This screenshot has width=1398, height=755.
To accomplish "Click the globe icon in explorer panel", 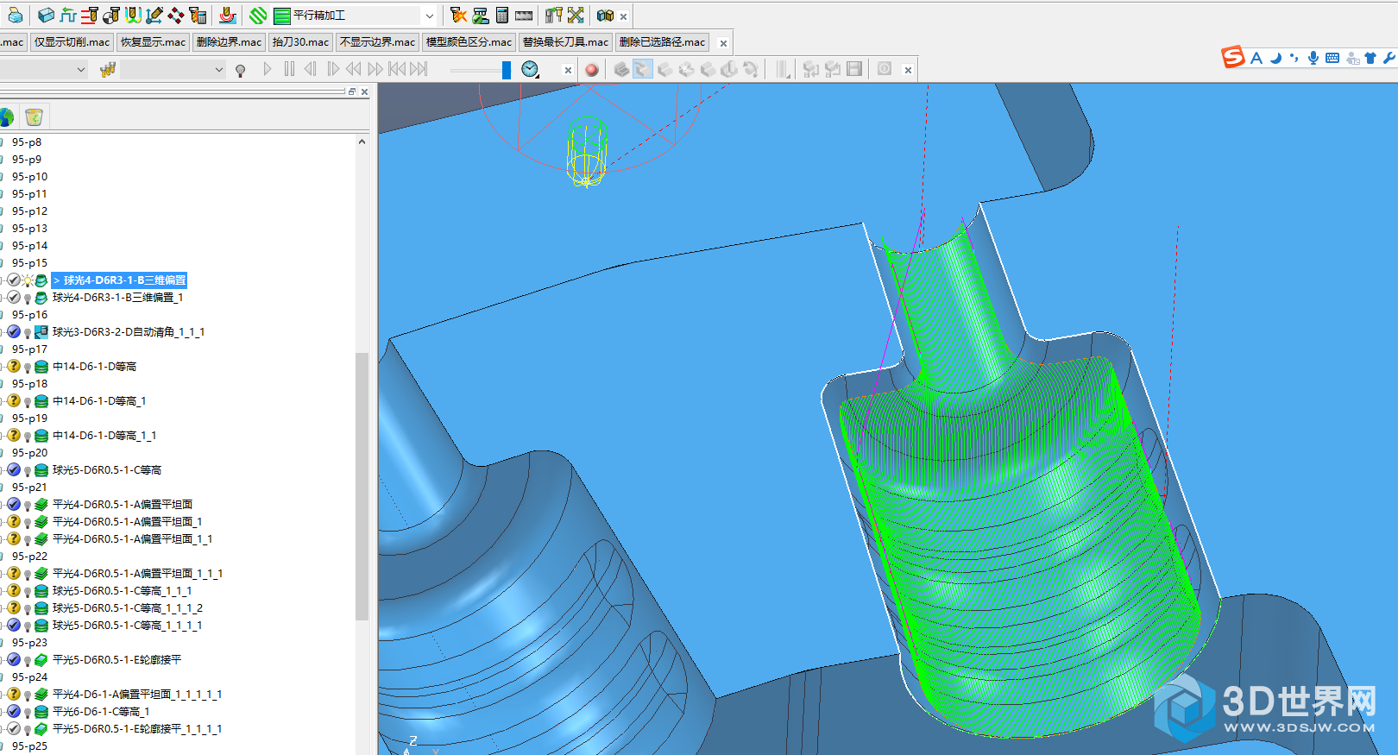I will tap(7, 116).
